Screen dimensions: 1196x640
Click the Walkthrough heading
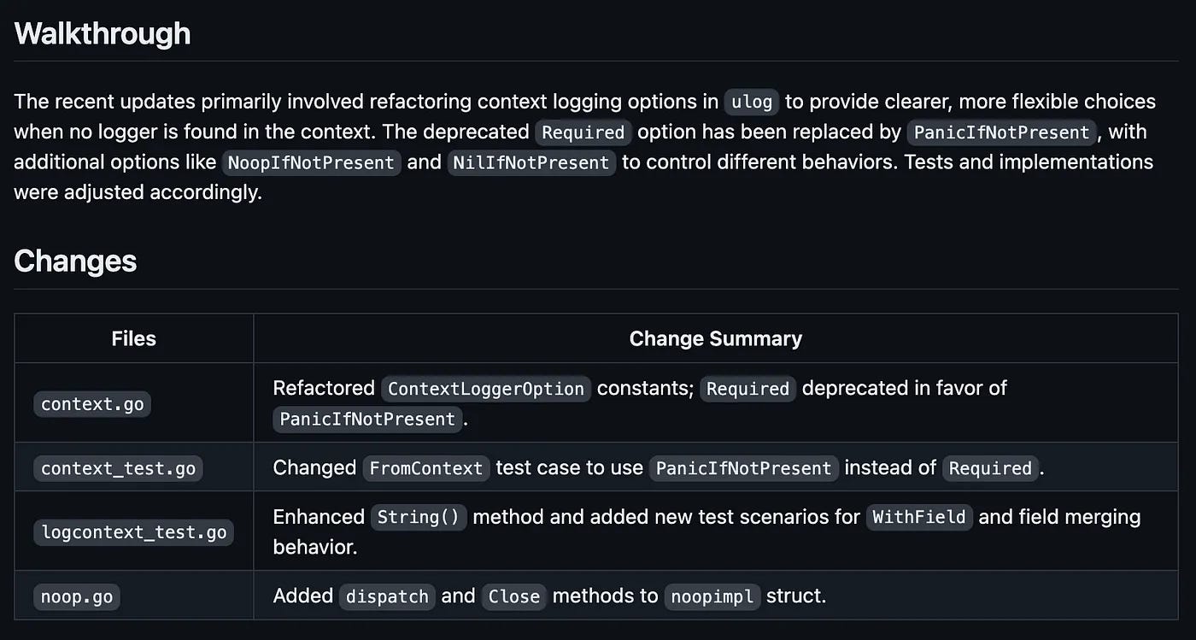(103, 33)
